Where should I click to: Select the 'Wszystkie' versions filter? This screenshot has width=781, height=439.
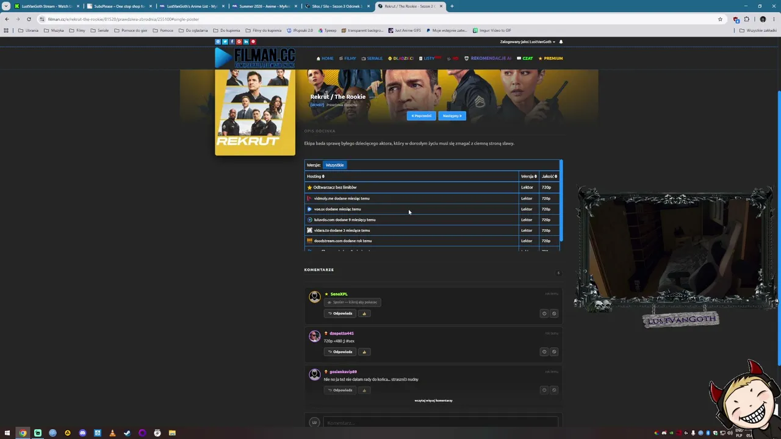point(334,165)
